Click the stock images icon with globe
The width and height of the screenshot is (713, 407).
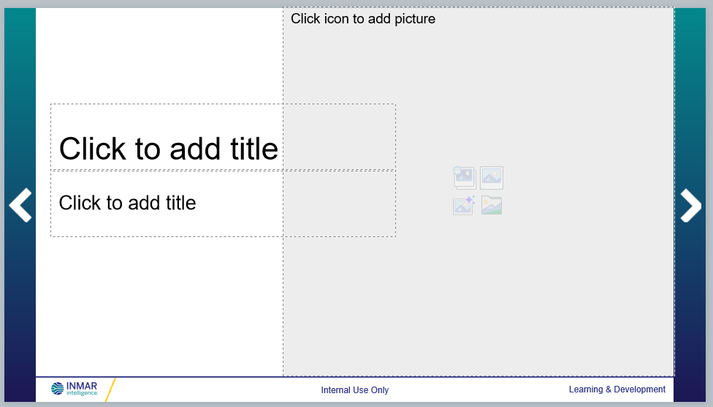click(x=464, y=177)
